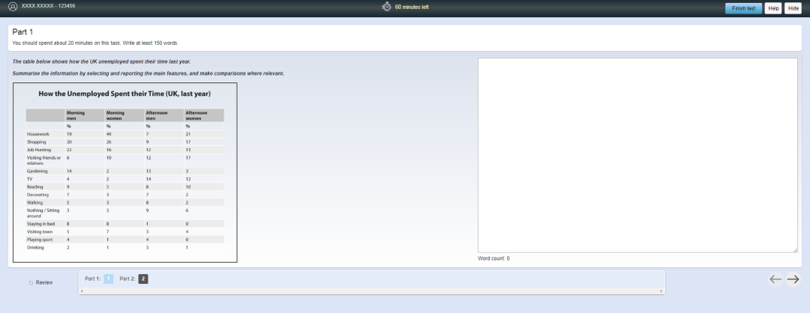Hide the candidate details with Hide button
This screenshot has height=313, width=810.
point(793,7)
